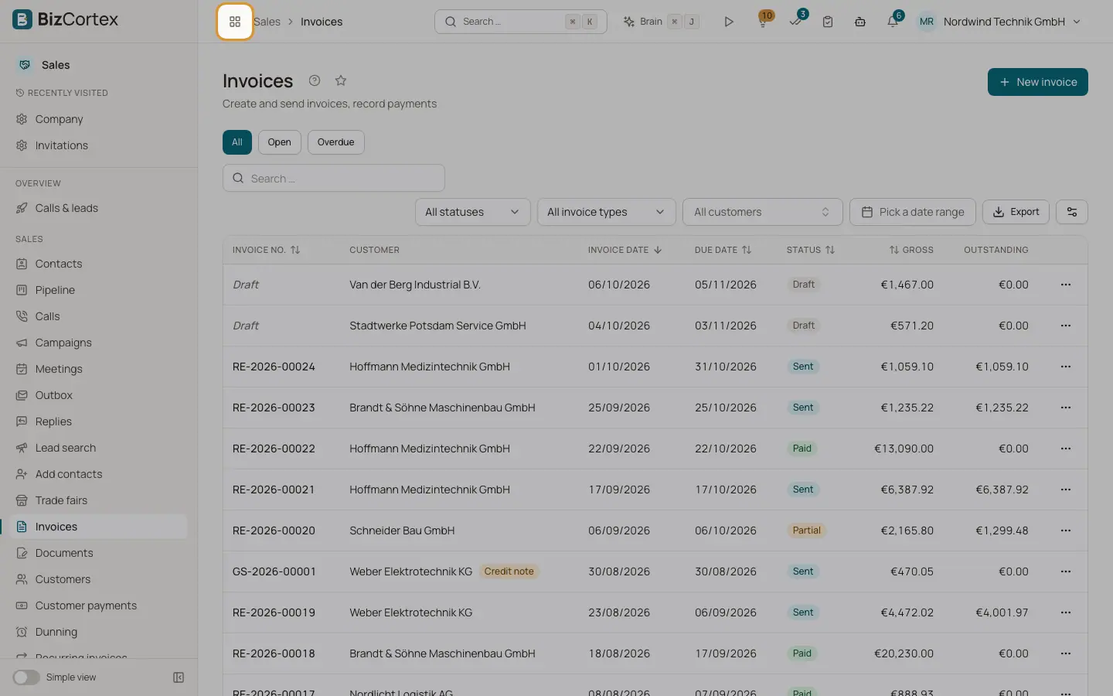This screenshot has width=1113, height=696.
Task: Click the play icon in top bar
Action: (728, 22)
